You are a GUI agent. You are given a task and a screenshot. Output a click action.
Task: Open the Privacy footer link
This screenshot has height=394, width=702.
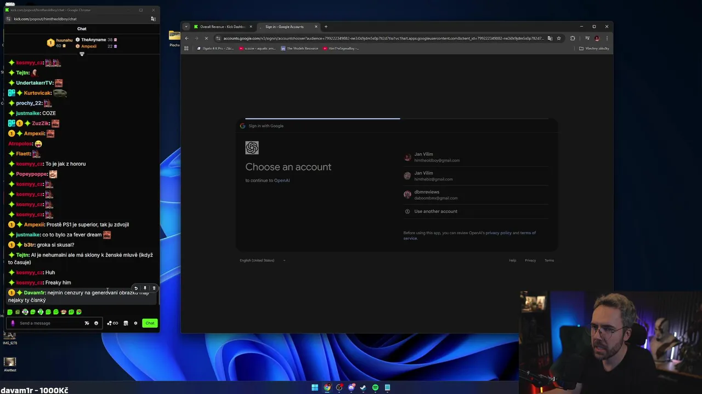tap(530, 260)
